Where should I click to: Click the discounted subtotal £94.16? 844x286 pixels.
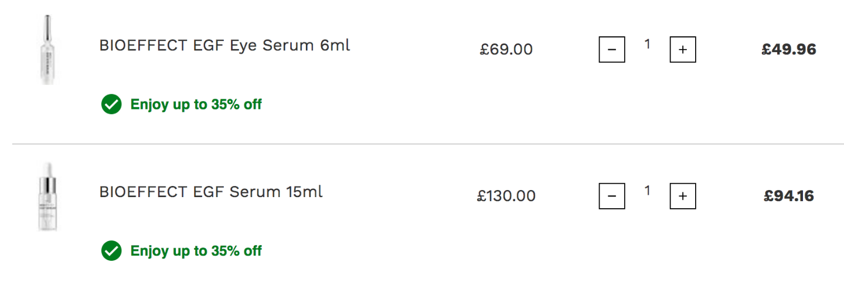coord(789,196)
